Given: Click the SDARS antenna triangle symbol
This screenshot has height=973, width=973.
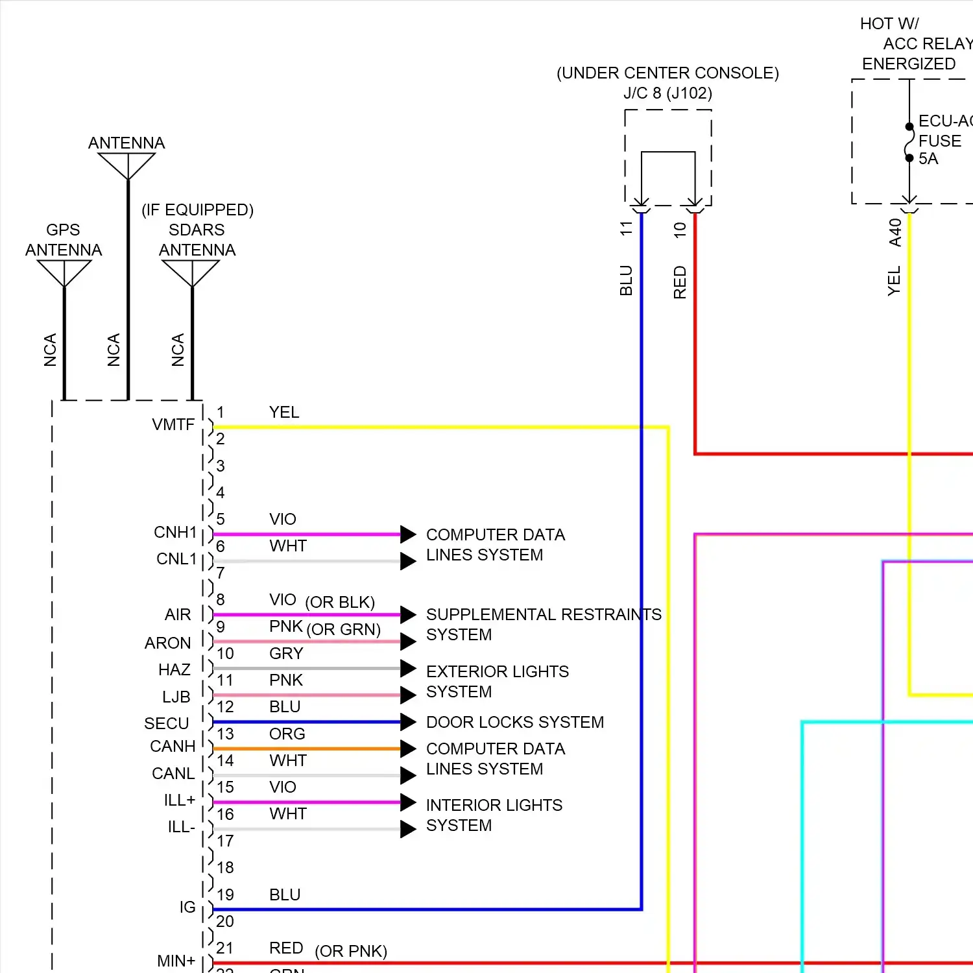Looking at the screenshot, I should click(191, 273).
